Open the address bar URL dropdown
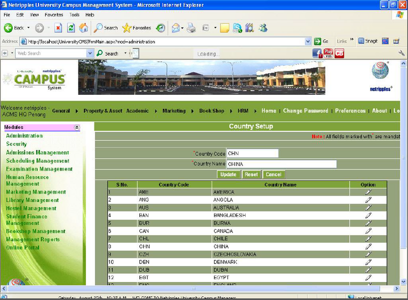 [308, 41]
